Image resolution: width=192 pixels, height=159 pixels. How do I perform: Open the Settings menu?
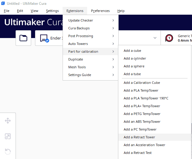[x=52, y=11]
